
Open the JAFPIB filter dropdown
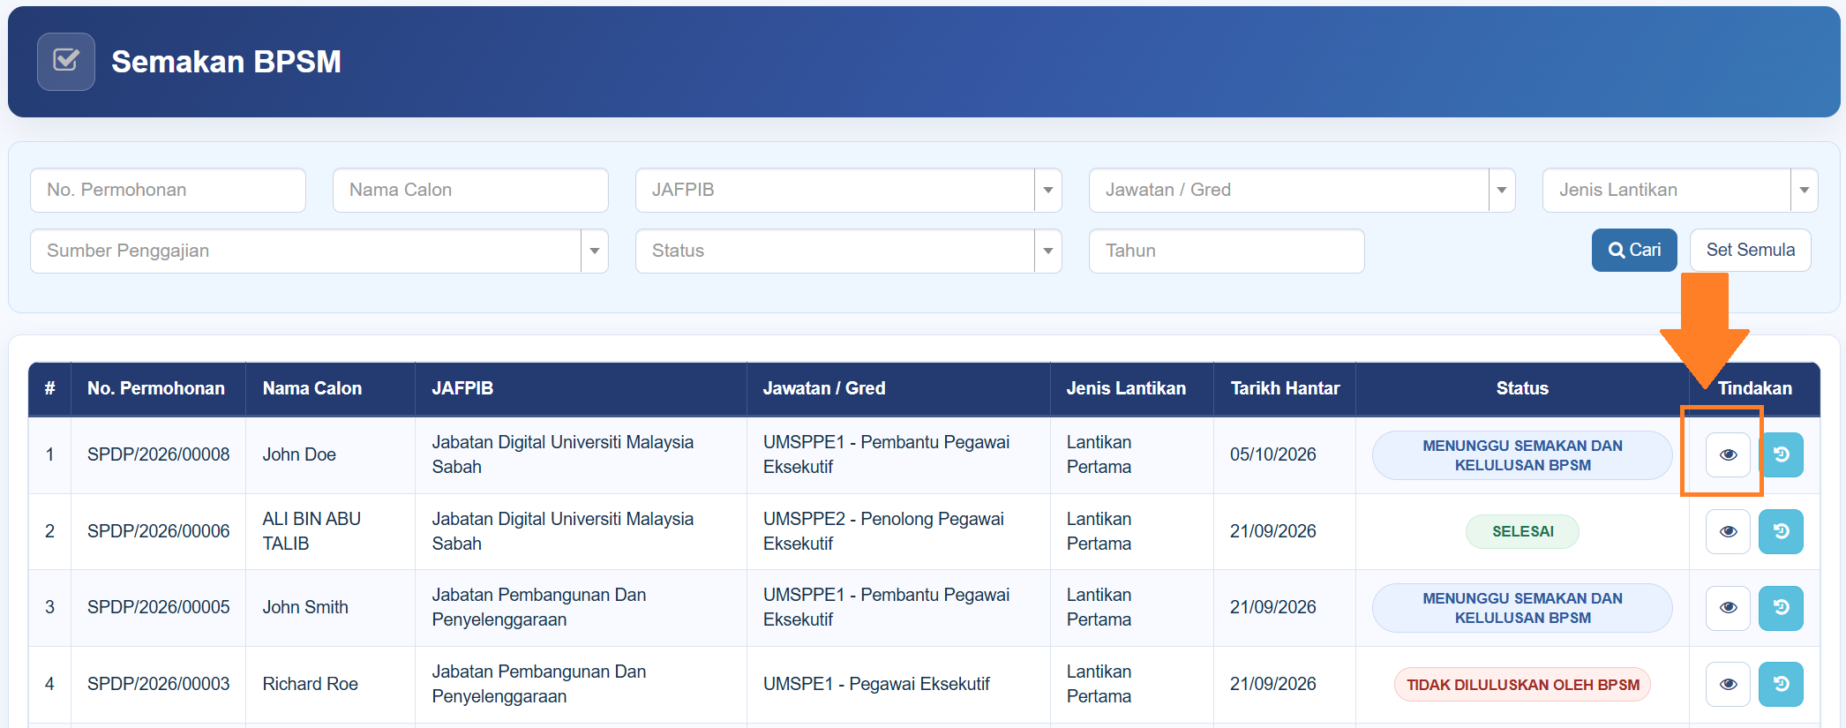tap(848, 190)
